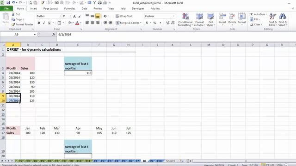Apply Accounting dollar format
296x166 pixels.
pyautogui.click(x=147, y=23)
